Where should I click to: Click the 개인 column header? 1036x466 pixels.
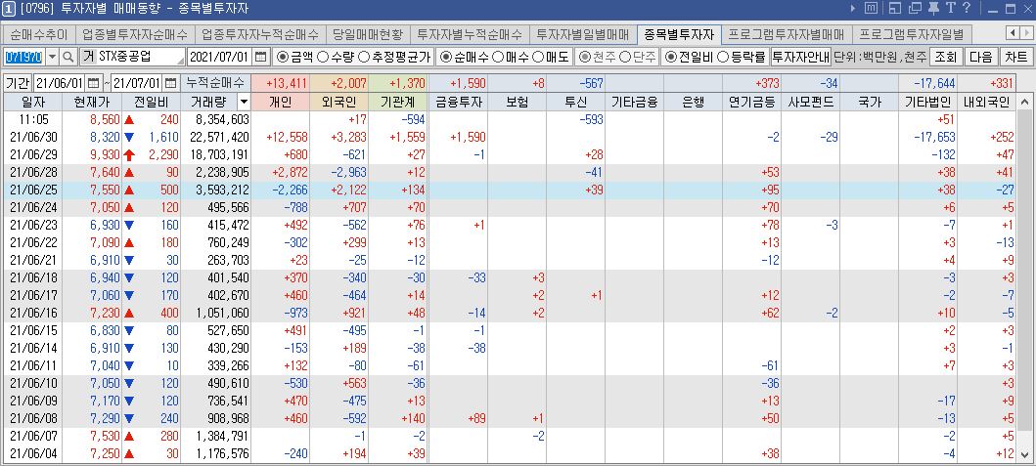280,103
